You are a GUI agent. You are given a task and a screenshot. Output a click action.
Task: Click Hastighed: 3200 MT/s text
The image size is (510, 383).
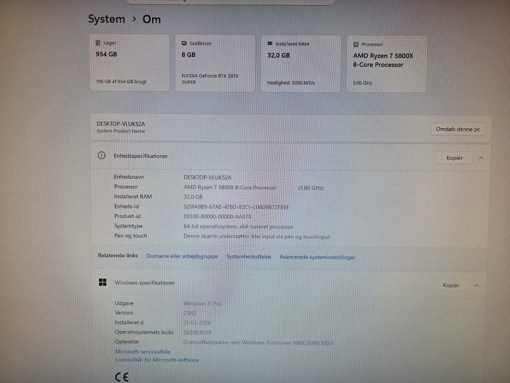pyautogui.click(x=291, y=83)
